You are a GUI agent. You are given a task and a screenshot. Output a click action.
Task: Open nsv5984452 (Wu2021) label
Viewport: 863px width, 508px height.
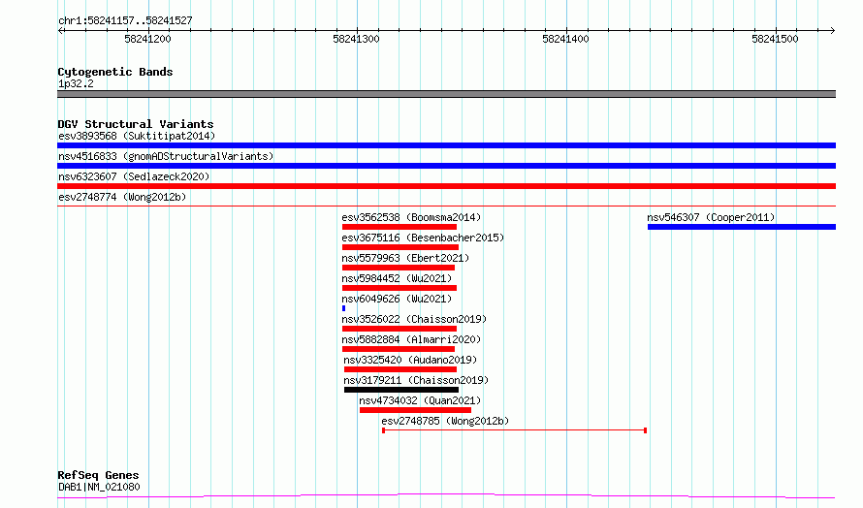(397, 278)
